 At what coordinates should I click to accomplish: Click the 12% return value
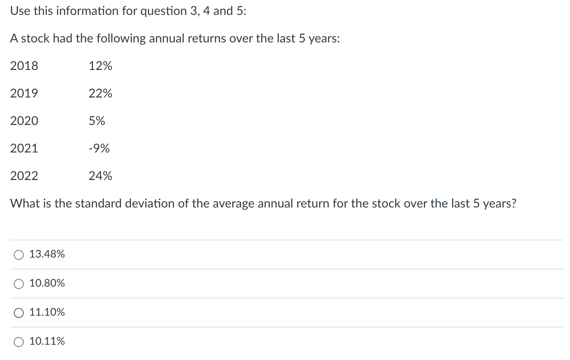click(x=100, y=66)
